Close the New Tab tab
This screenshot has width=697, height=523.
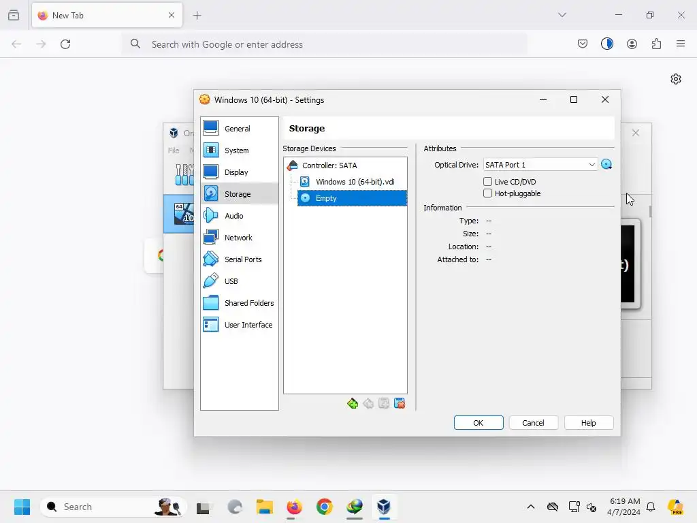tap(172, 15)
